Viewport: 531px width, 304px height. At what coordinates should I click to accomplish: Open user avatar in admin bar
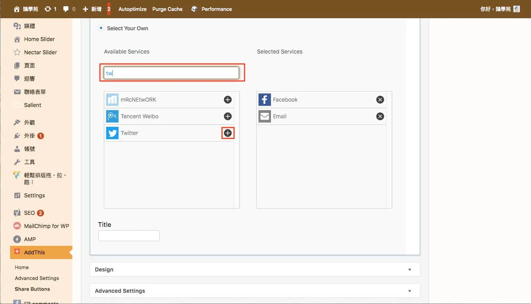coord(517,9)
